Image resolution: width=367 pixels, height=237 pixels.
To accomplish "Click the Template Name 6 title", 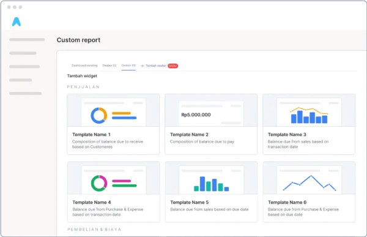I will (287, 202).
